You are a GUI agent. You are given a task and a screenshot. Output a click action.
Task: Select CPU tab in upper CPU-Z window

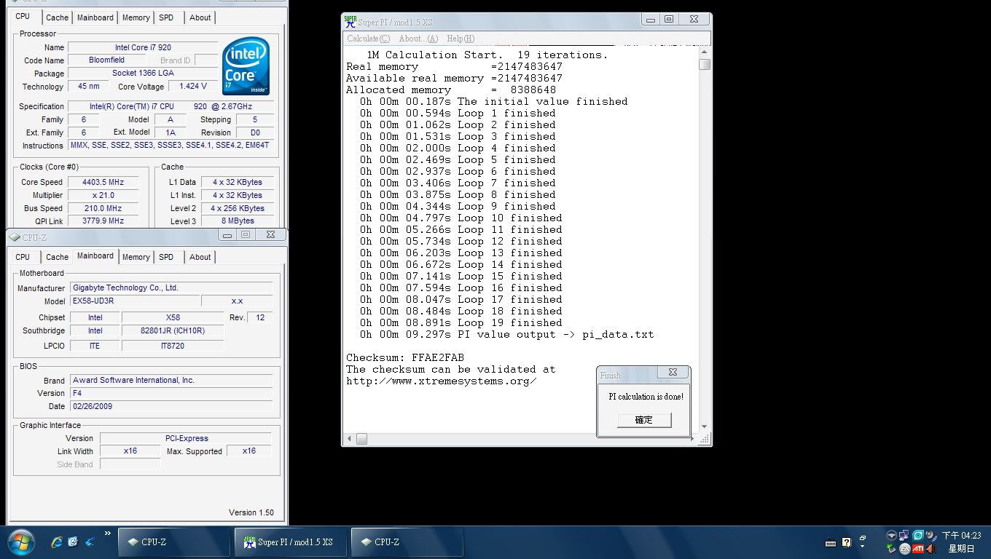pos(23,16)
